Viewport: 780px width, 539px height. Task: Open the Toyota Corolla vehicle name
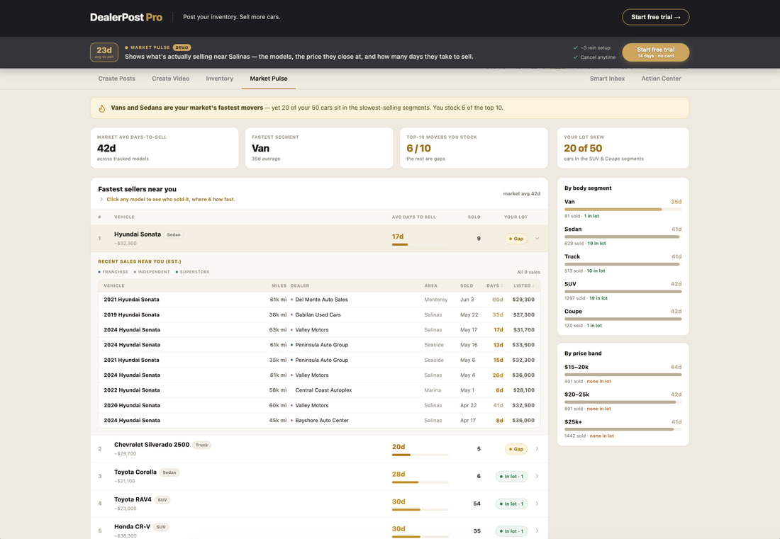[135, 472]
